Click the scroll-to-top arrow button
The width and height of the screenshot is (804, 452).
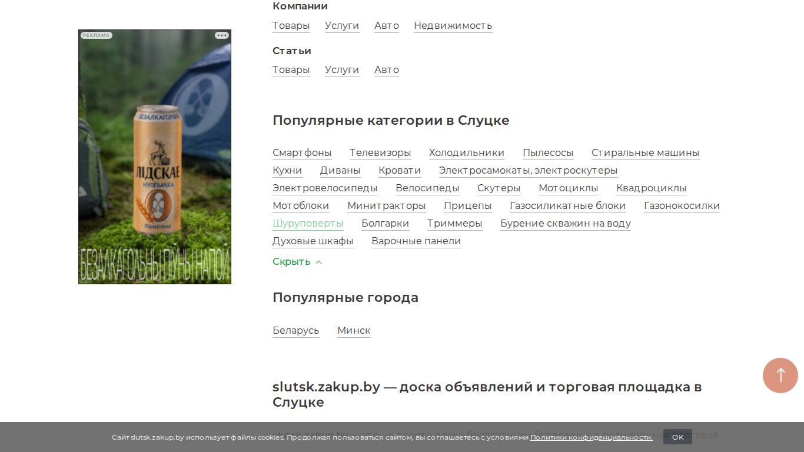tap(780, 375)
